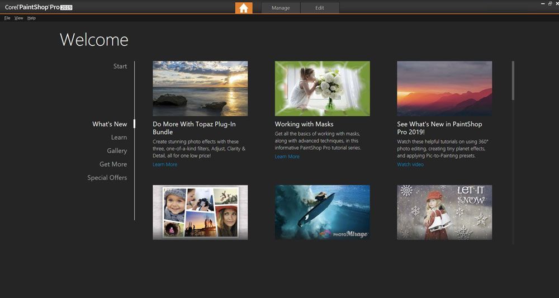
Task: Open the photo collage thumbnail
Action: [200, 212]
